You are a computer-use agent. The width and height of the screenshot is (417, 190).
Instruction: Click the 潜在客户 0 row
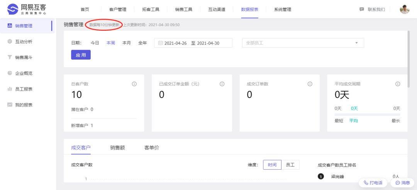(82, 109)
